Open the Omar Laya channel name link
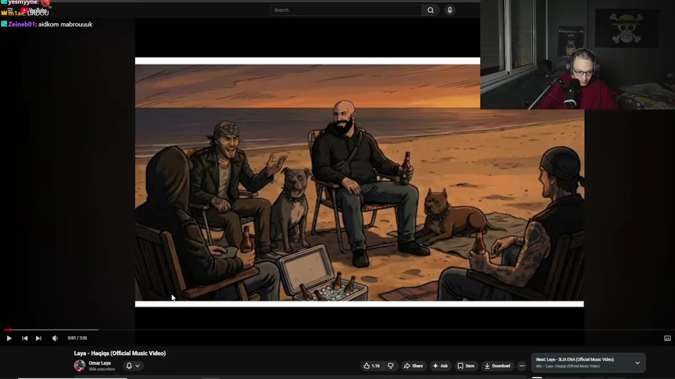This screenshot has width=675, height=379. [100, 363]
